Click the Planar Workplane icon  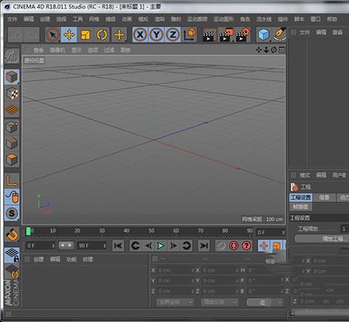click(x=12, y=271)
